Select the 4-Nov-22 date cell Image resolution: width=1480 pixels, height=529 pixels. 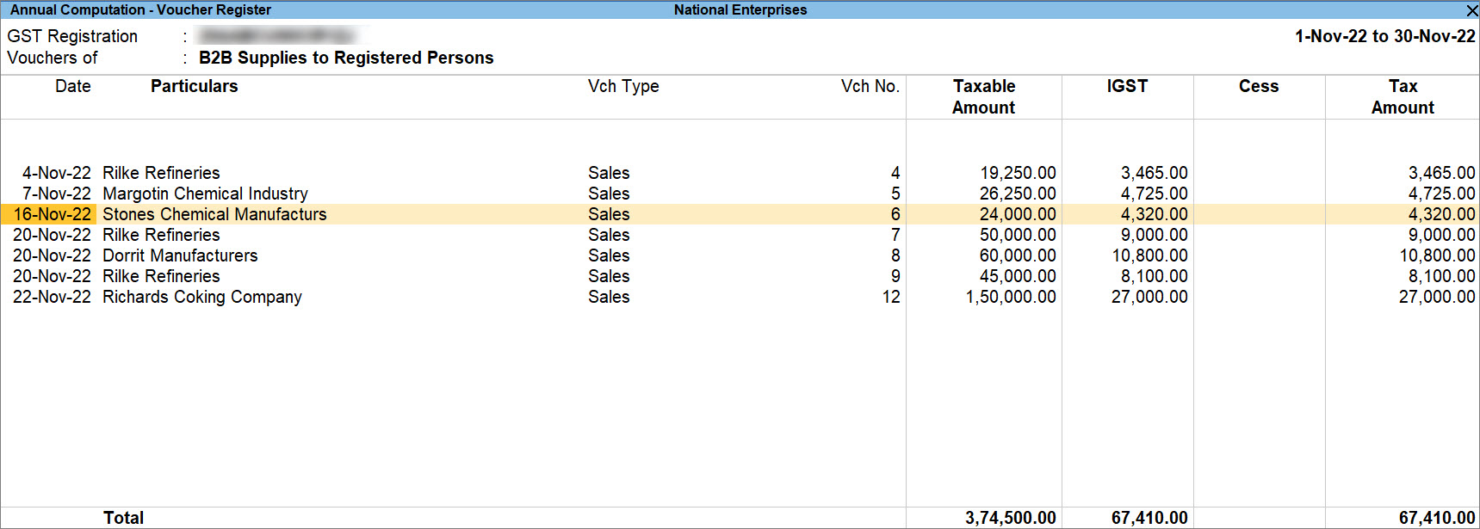(x=56, y=173)
